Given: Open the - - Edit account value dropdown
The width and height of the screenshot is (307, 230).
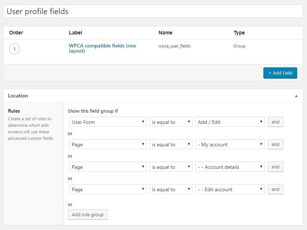Looking at the screenshot, I should [230, 189].
